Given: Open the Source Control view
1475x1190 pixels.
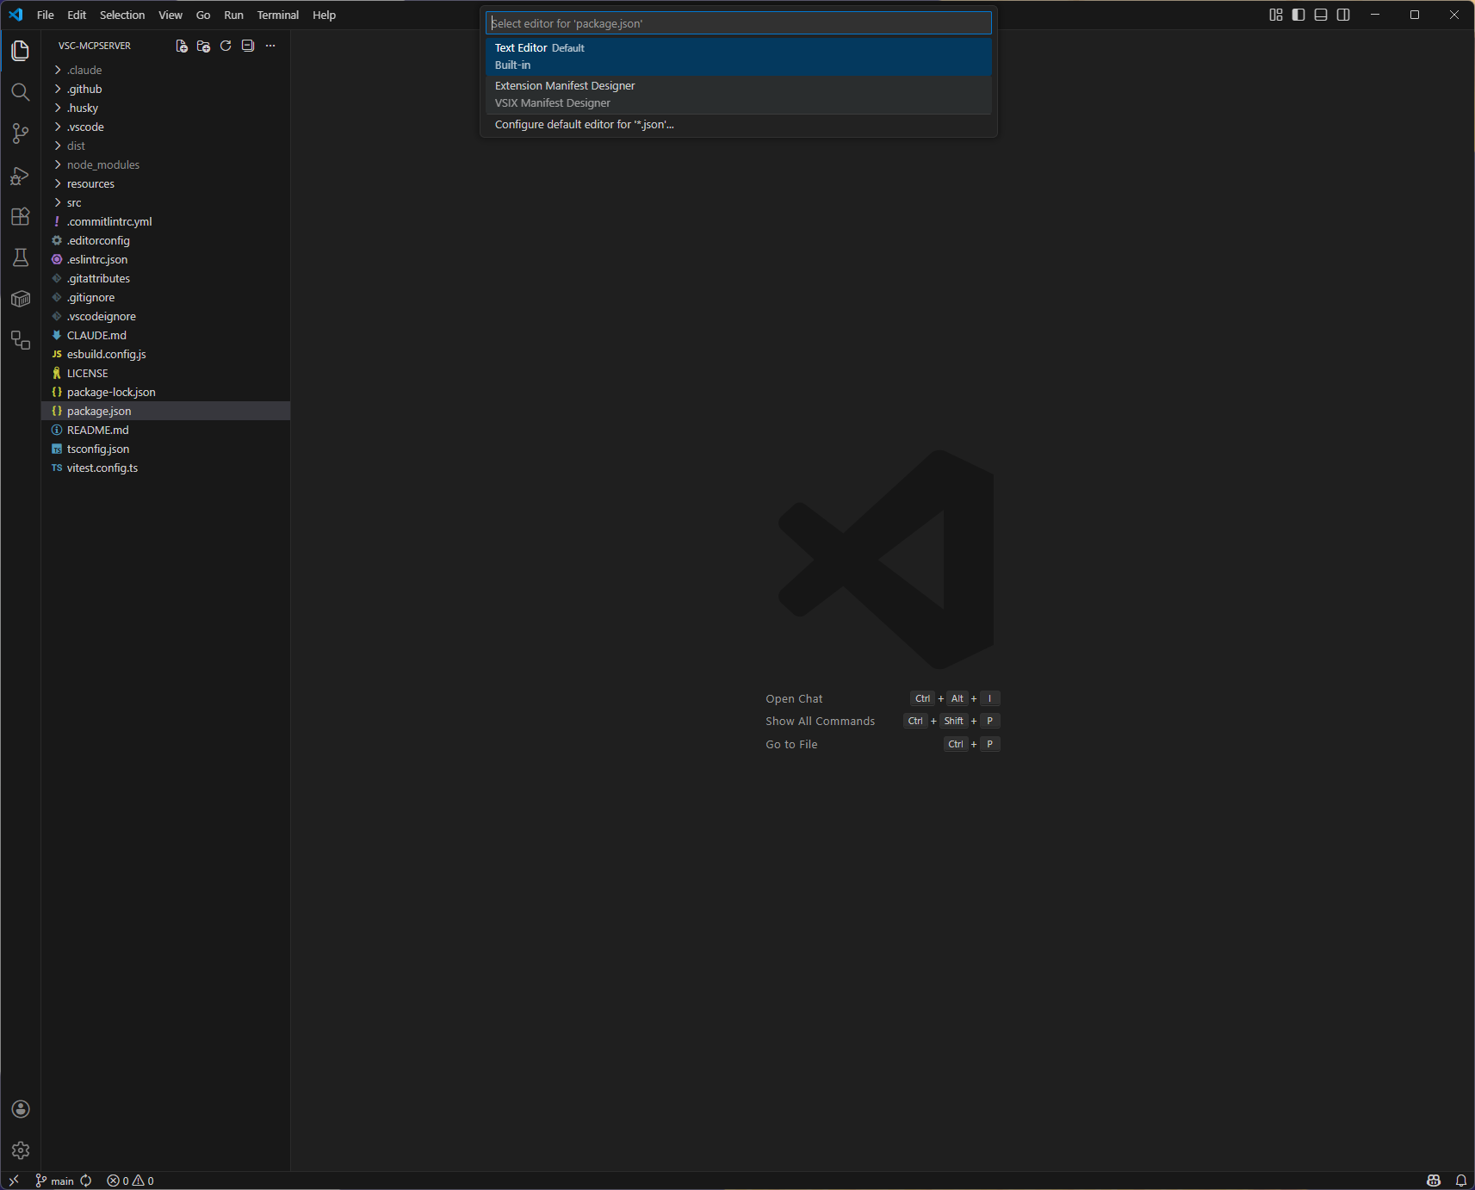Looking at the screenshot, I should pos(21,133).
